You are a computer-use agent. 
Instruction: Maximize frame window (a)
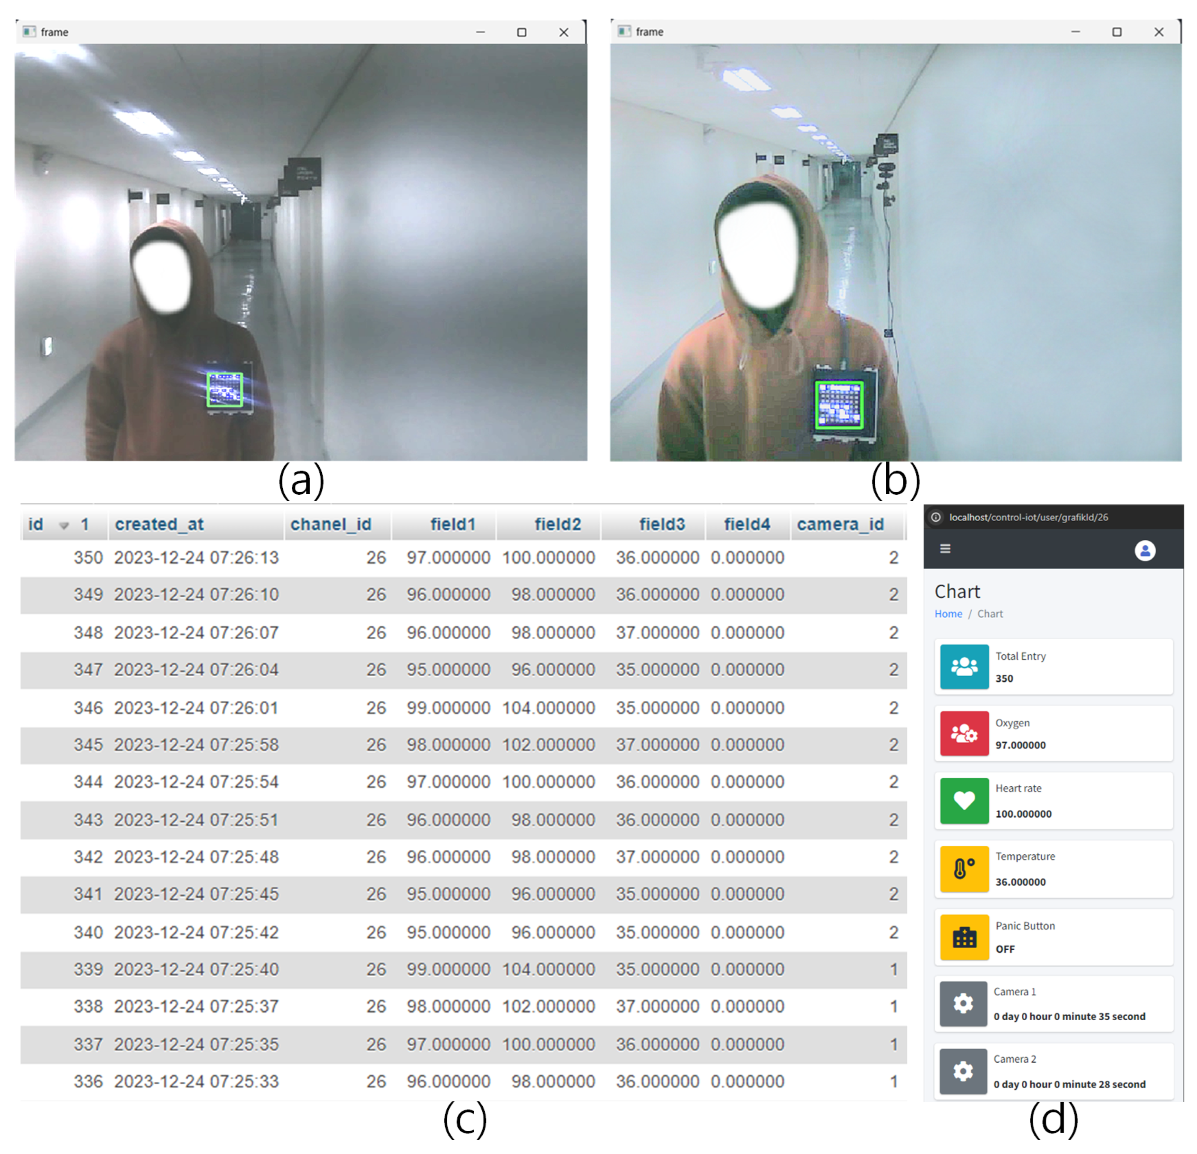(522, 32)
